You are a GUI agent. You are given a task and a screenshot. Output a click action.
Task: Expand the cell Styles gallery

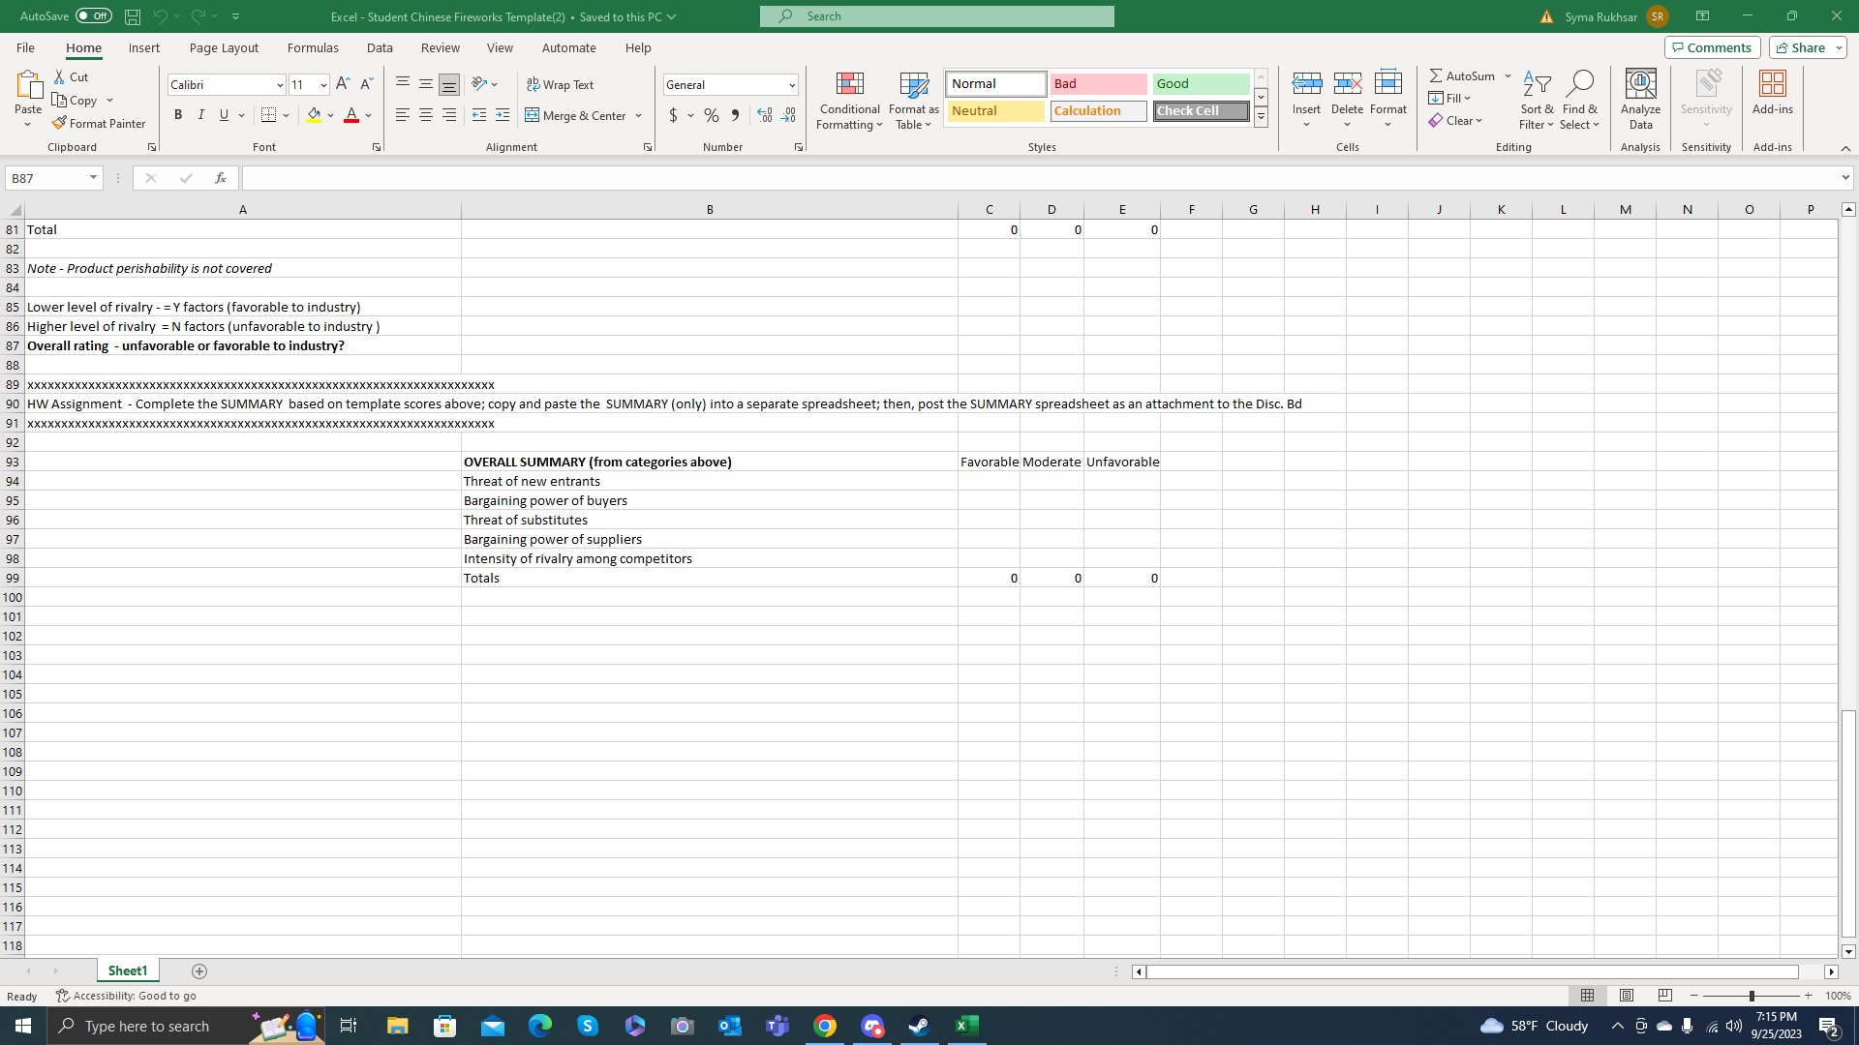point(1261,117)
